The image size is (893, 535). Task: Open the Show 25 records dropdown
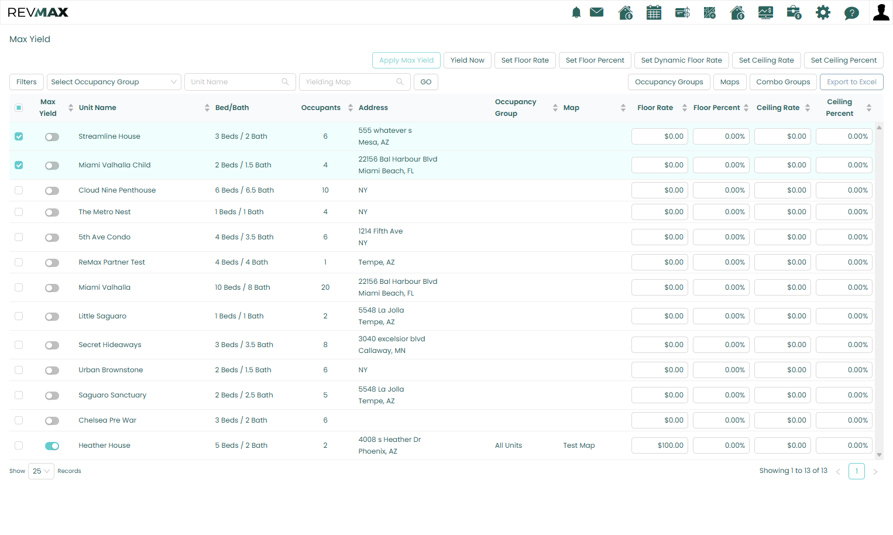click(41, 471)
